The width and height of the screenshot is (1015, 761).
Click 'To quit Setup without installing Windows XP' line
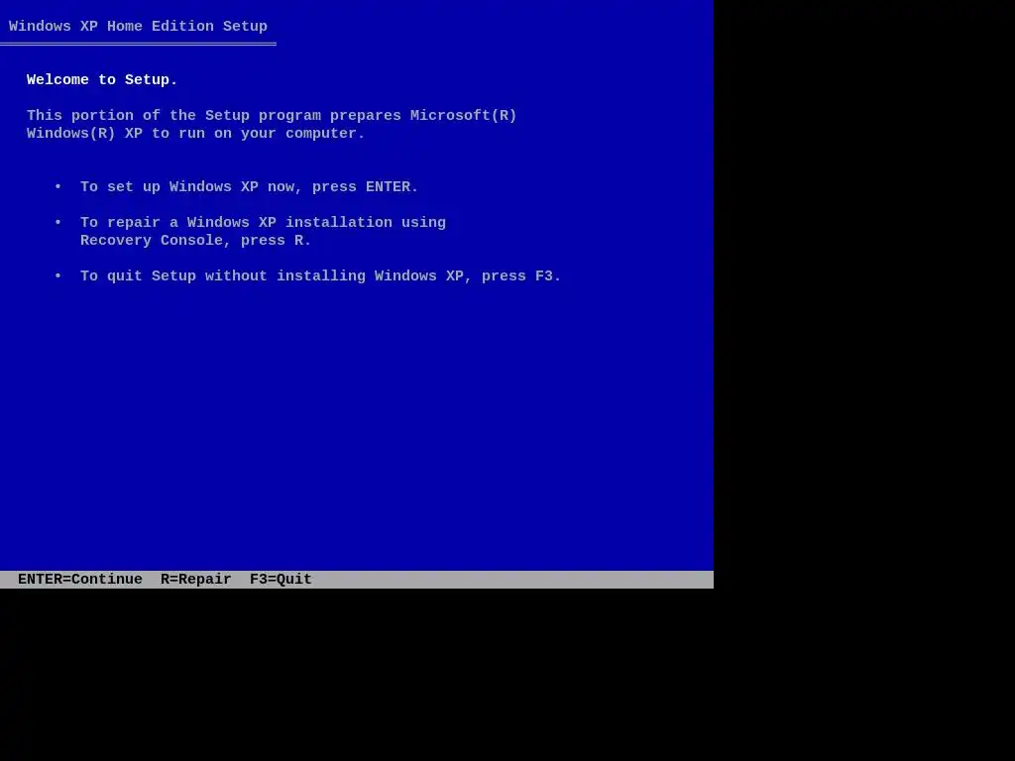[x=320, y=276]
